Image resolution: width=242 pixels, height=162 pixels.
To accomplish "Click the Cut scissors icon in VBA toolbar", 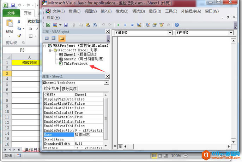I will [x=74, y=25].
